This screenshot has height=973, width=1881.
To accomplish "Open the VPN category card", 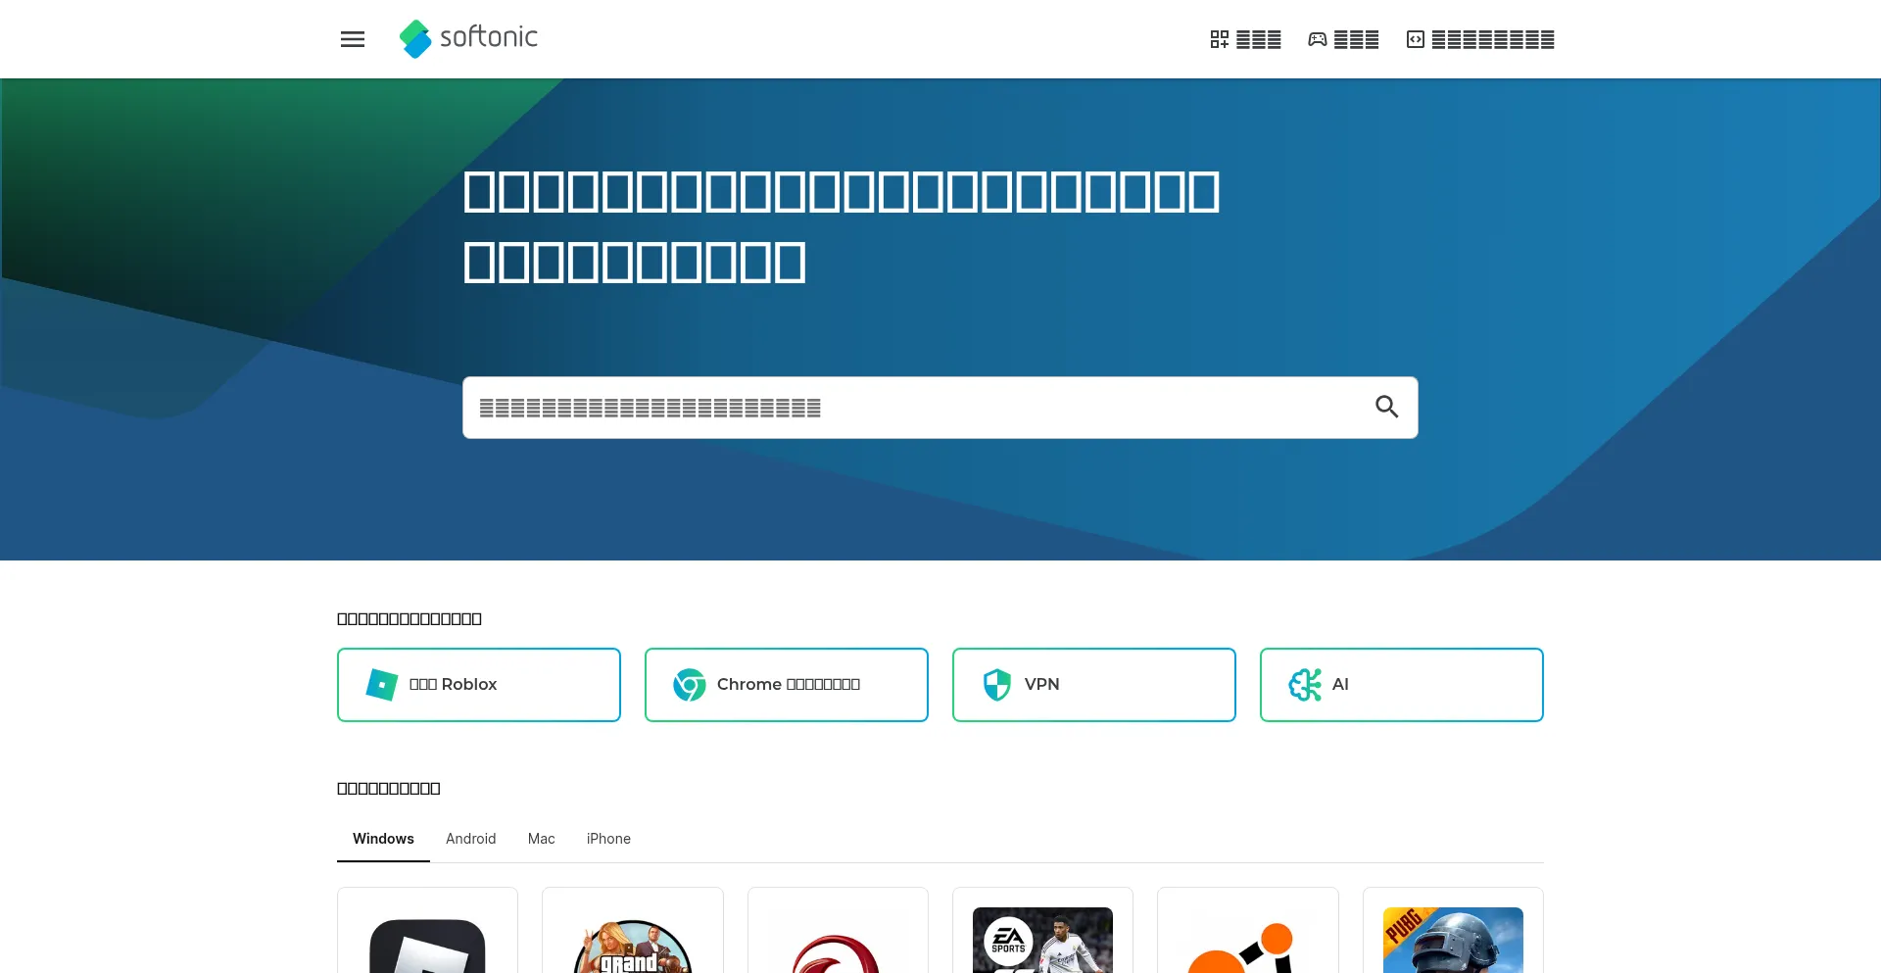I will pos(1093,684).
